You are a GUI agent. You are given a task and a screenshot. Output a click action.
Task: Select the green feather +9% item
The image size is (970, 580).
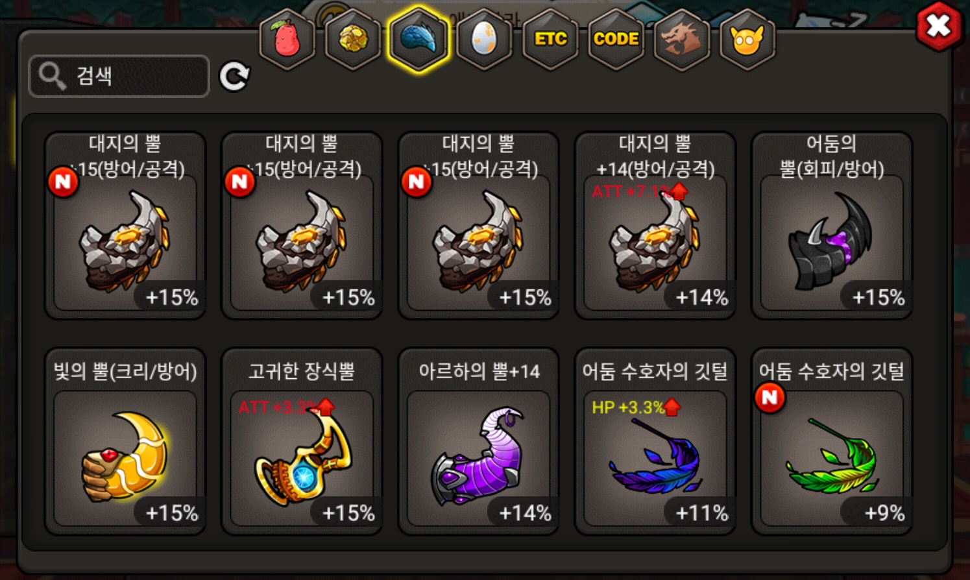(x=832, y=442)
